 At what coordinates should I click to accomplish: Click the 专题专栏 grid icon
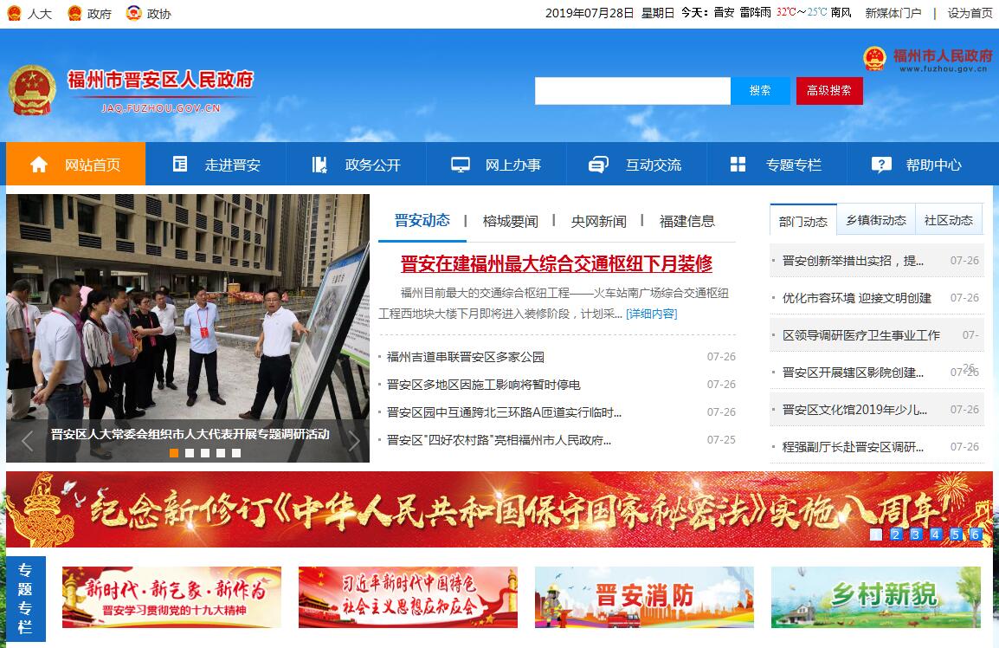pos(738,165)
